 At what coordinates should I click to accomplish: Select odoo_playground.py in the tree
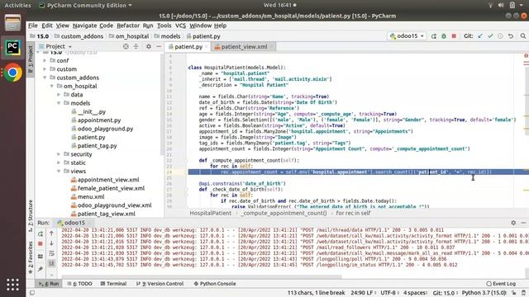[105, 129]
